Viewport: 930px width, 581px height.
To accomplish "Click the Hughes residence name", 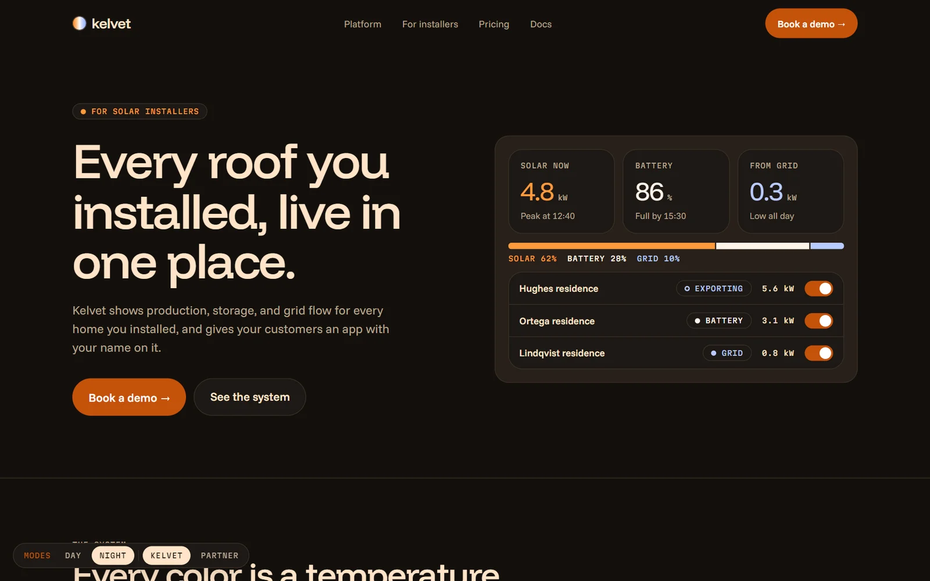I will (559, 289).
